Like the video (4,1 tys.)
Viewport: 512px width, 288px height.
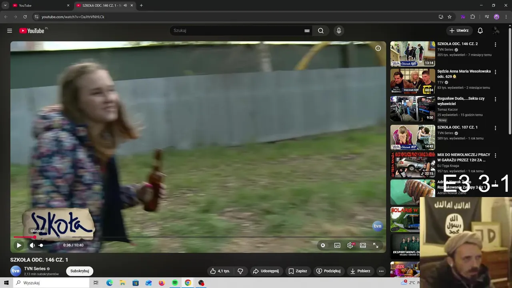(x=220, y=271)
